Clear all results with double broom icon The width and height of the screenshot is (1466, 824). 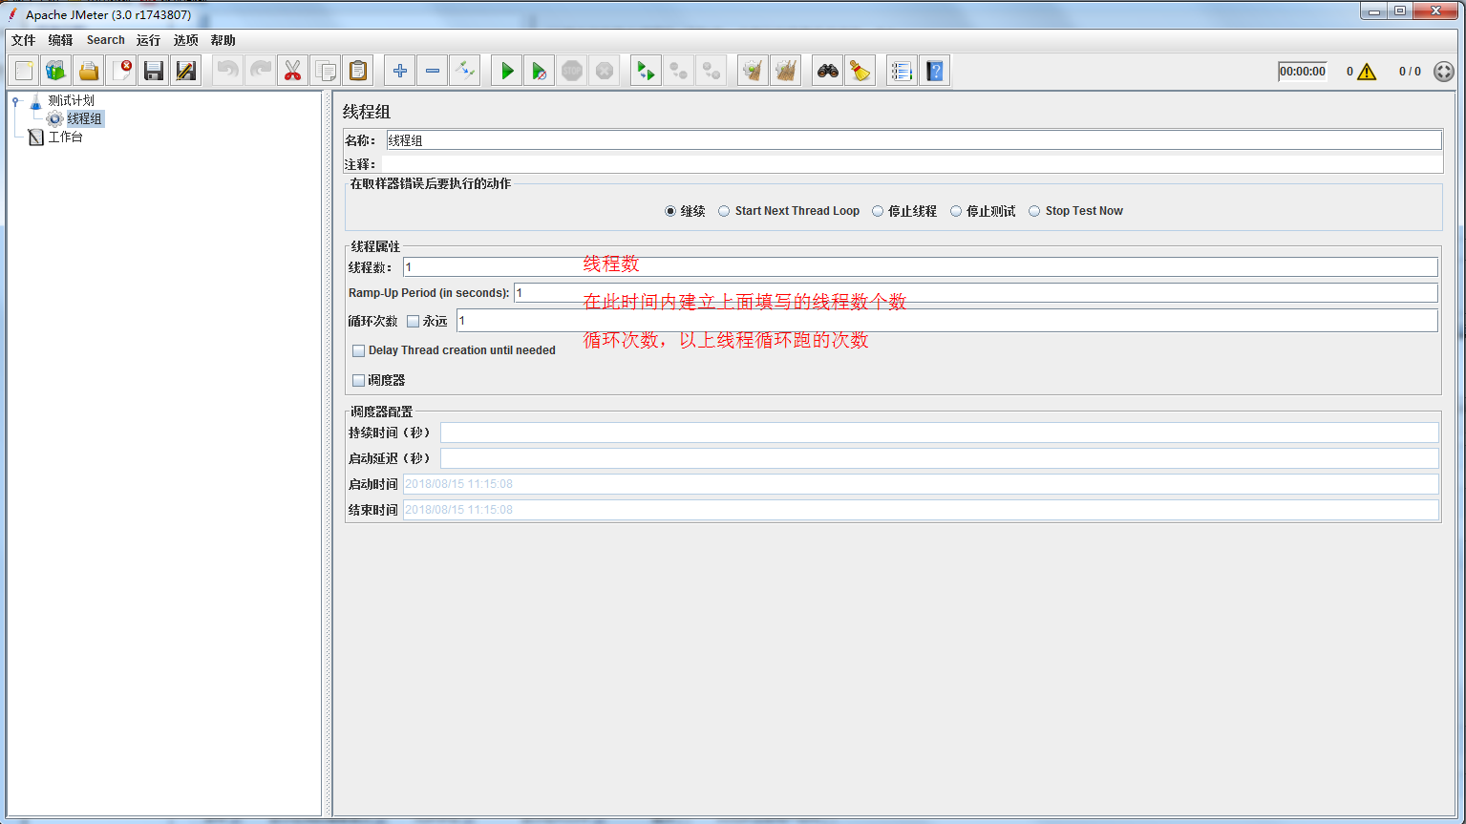[x=786, y=71]
